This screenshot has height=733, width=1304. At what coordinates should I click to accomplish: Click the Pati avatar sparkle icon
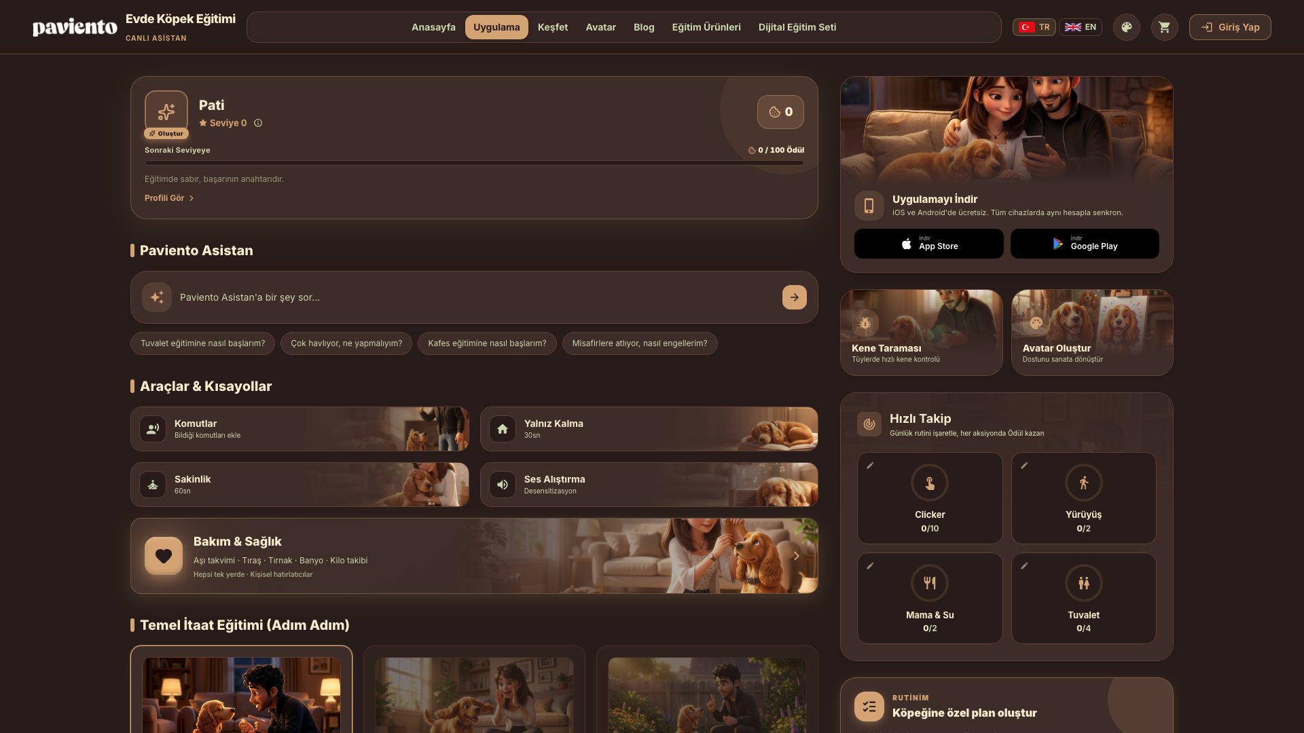pyautogui.click(x=166, y=111)
